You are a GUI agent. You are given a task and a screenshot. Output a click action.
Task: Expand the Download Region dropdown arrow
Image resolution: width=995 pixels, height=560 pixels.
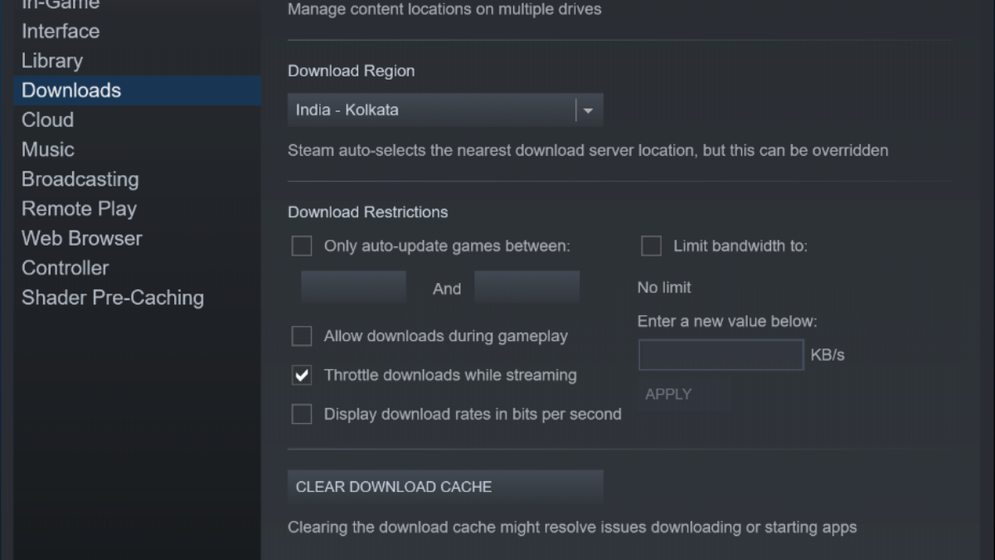589,110
